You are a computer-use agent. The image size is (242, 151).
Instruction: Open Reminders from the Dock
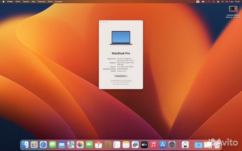(x=117, y=145)
